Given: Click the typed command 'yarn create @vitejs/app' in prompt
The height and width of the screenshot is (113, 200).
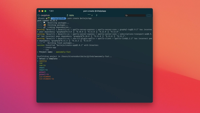Looking at the screenshot, I should pos(79,18).
